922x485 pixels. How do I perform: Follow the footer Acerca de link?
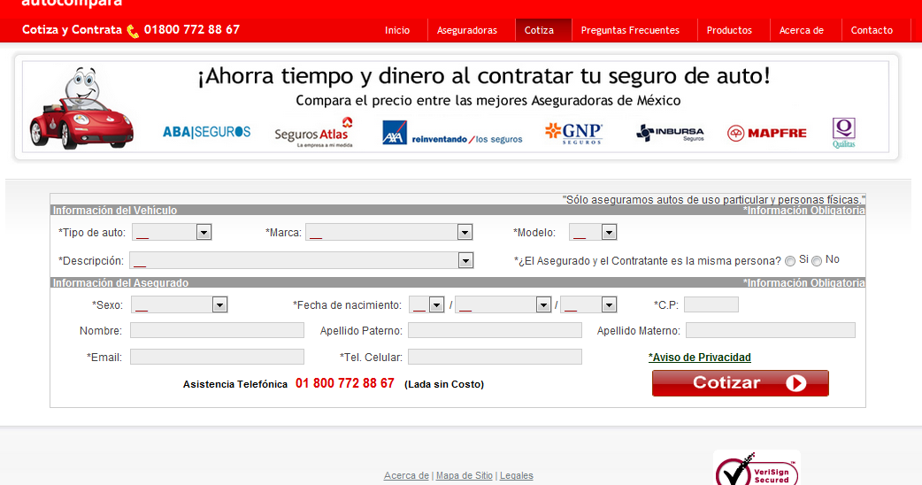(406, 475)
